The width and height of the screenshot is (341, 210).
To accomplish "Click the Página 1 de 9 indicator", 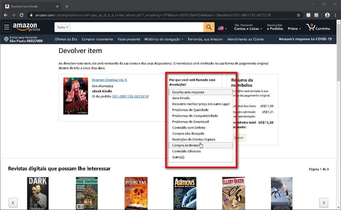I will [x=318, y=169].
